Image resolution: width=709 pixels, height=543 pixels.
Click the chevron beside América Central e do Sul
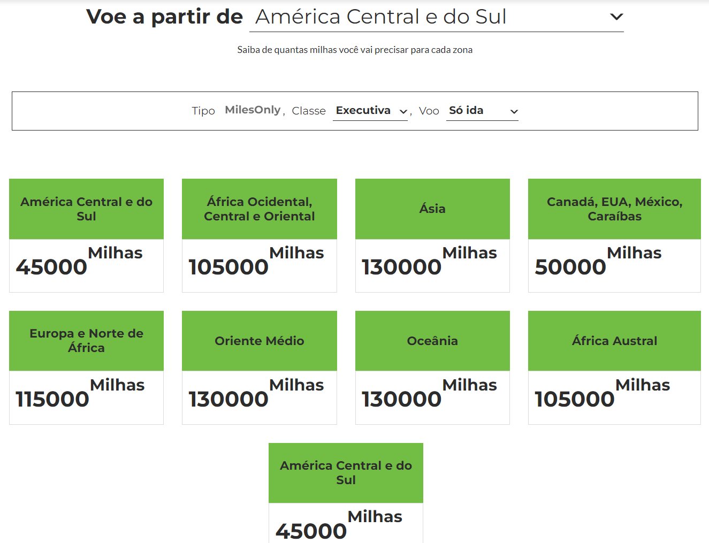616,17
